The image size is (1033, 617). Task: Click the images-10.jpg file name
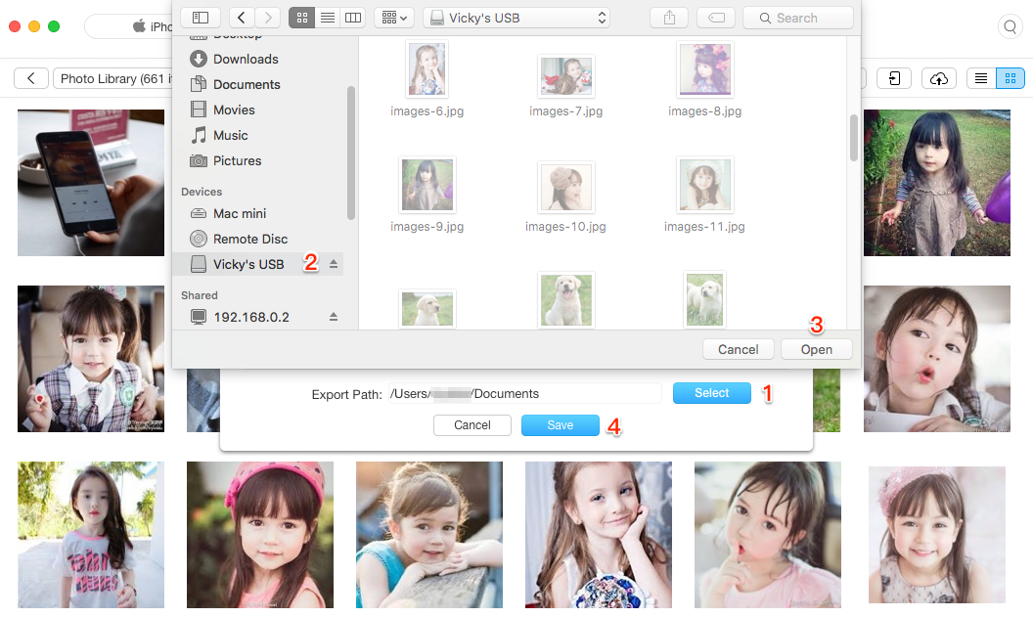click(x=566, y=227)
